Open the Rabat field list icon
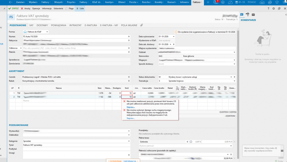Image resolution: width=287 pixels, height=162 pixels. coord(129,81)
